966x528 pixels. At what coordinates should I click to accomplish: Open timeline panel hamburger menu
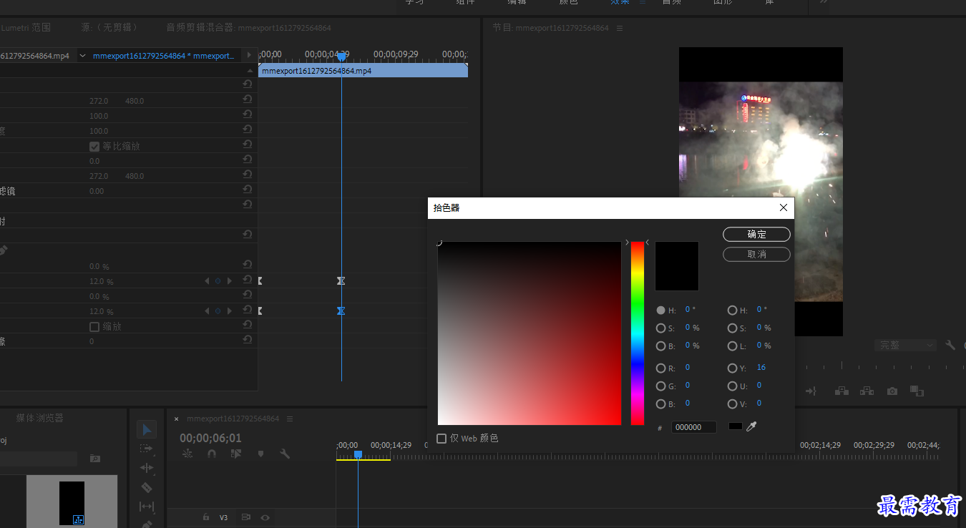pos(290,419)
